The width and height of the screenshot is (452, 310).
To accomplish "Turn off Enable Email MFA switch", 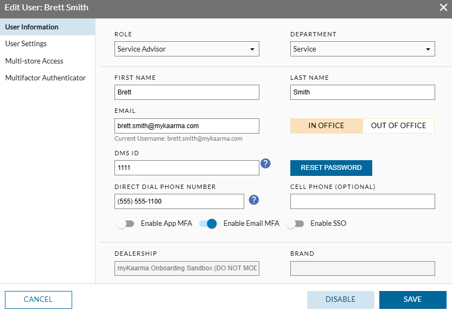I will [208, 224].
